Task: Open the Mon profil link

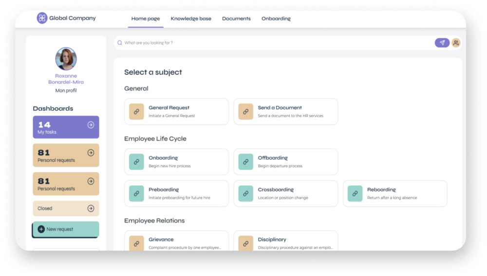Action: tap(66, 91)
